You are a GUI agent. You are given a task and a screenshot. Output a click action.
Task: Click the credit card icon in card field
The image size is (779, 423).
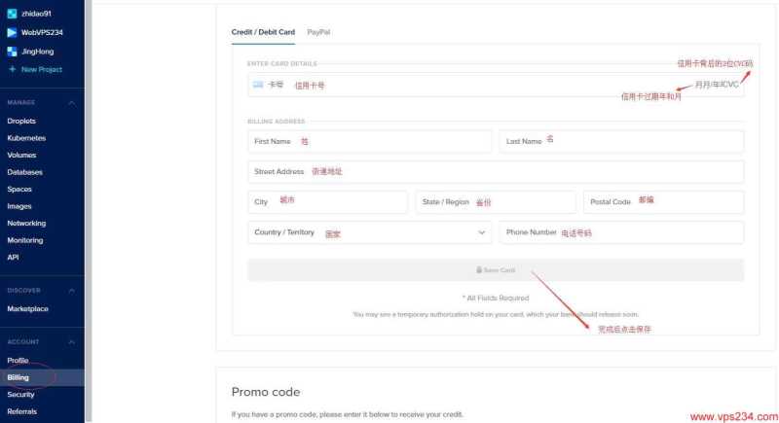[x=258, y=85]
